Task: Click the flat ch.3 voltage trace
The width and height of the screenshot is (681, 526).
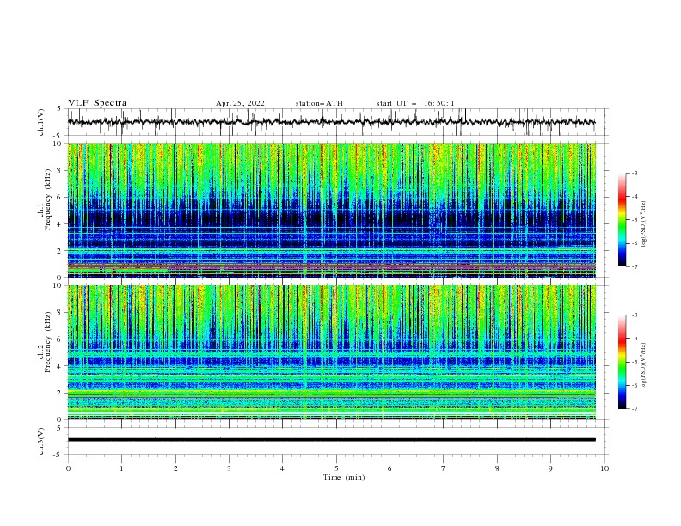Action: (x=331, y=440)
